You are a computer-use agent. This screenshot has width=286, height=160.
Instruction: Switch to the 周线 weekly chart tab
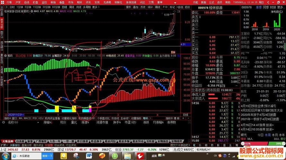[71, 7]
